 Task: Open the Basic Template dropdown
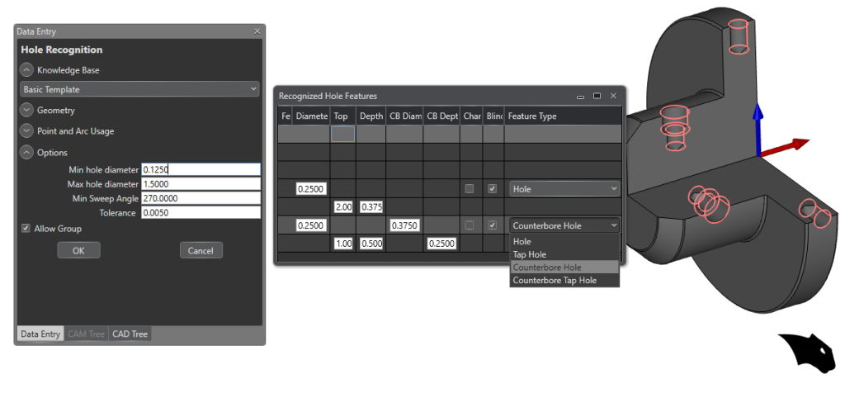click(x=139, y=89)
